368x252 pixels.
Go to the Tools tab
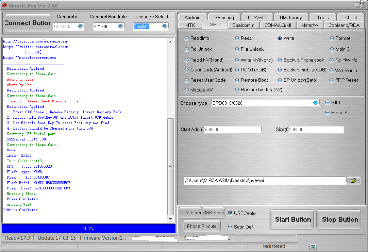coord(323,17)
